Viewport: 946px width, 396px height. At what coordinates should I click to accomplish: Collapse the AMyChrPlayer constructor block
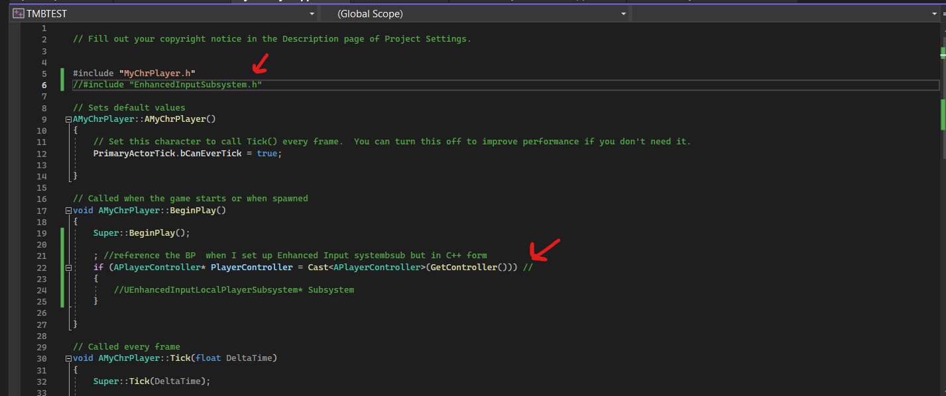click(x=68, y=119)
